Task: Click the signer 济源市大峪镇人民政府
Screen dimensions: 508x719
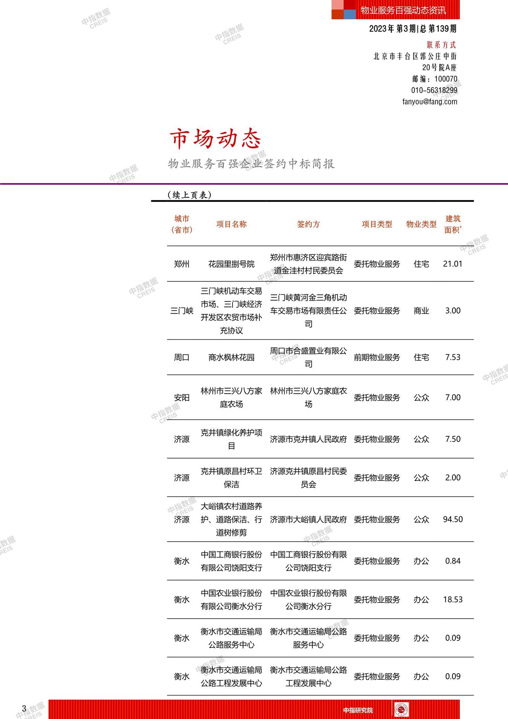Action: point(308,519)
